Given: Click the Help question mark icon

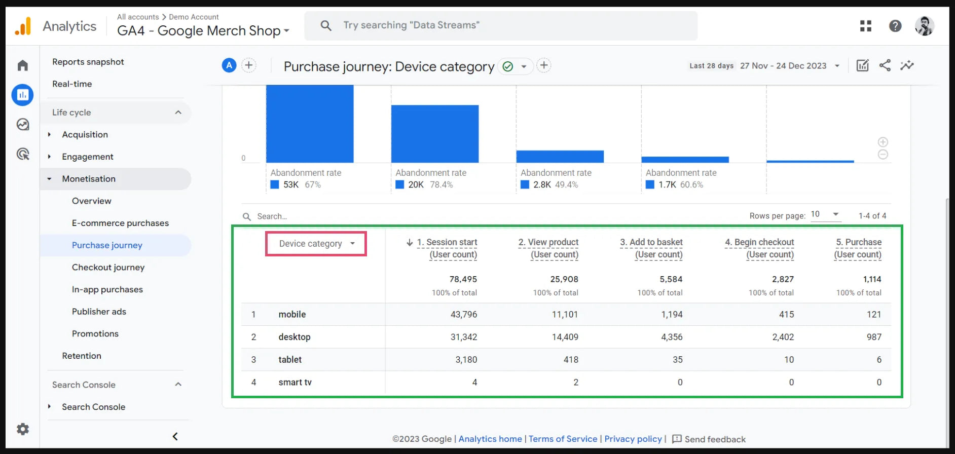Looking at the screenshot, I should coord(895,26).
